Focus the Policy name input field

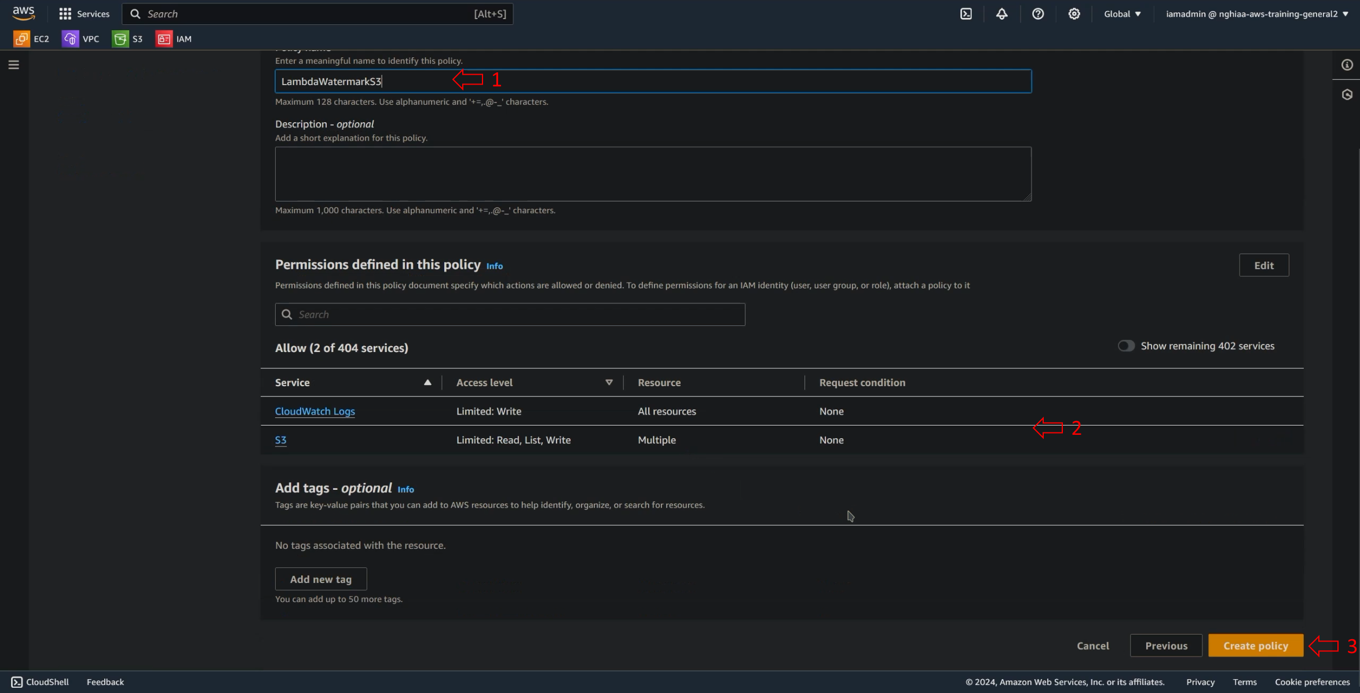(x=653, y=81)
